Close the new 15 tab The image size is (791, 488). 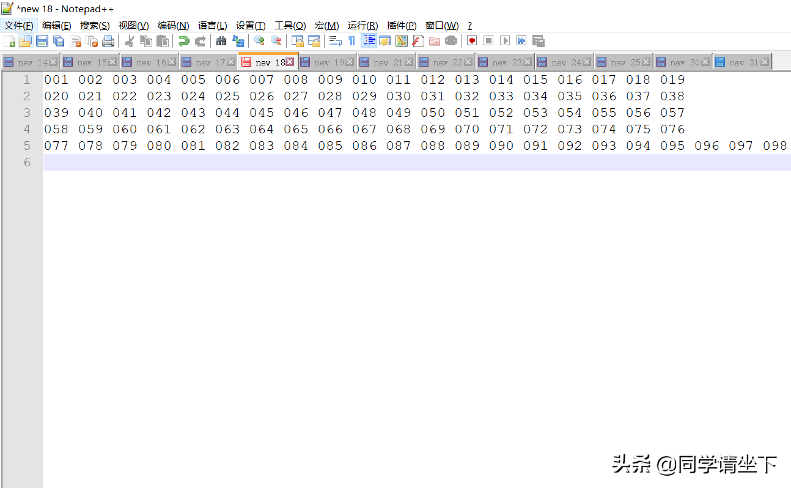coord(112,62)
